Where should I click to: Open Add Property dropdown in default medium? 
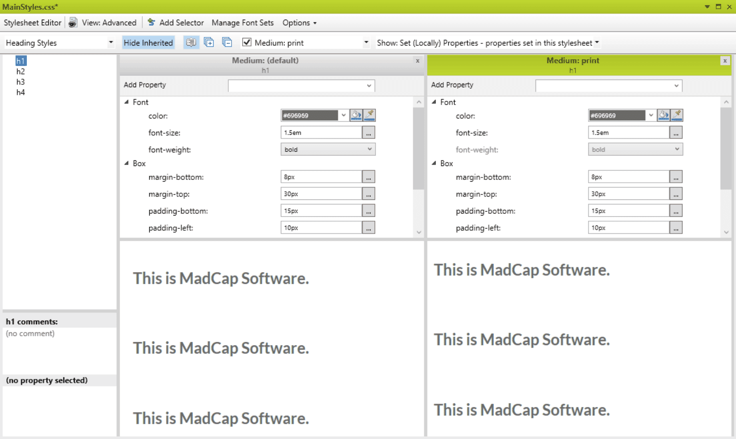point(369,86)
